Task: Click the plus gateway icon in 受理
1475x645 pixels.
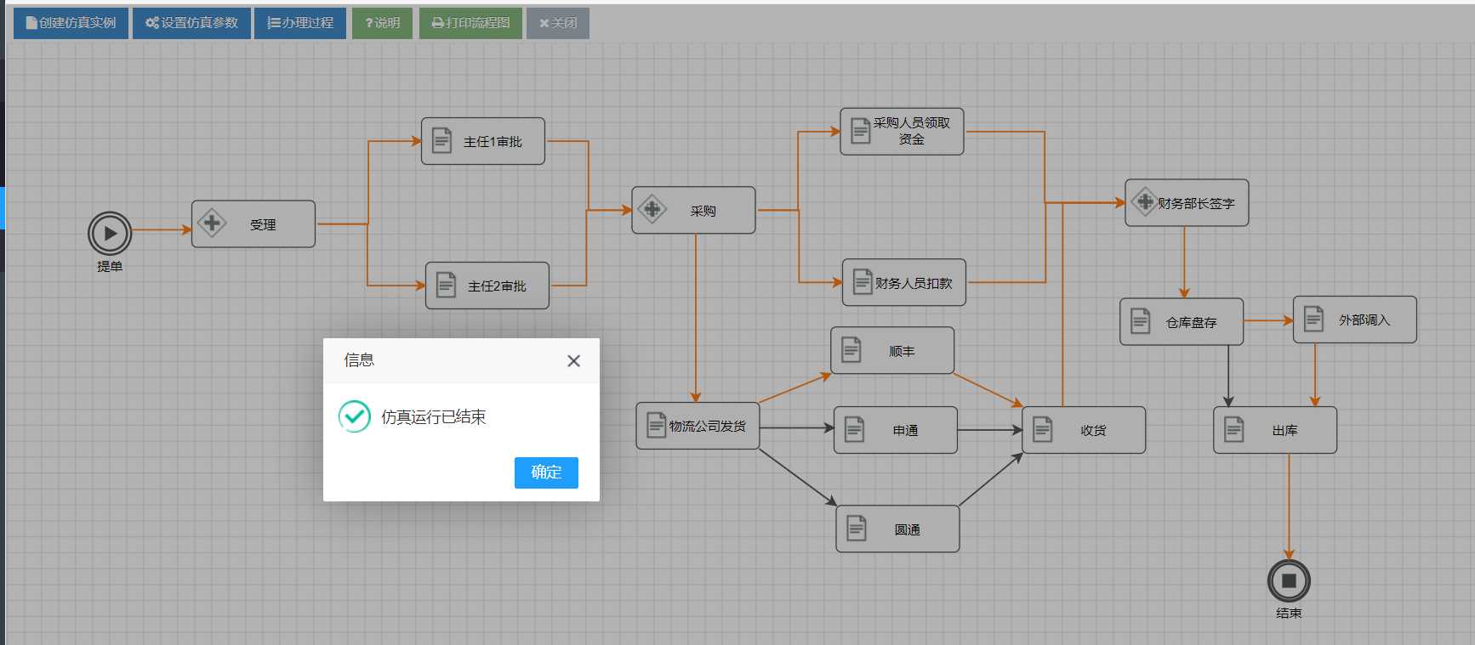Action: tap(212, 223)
